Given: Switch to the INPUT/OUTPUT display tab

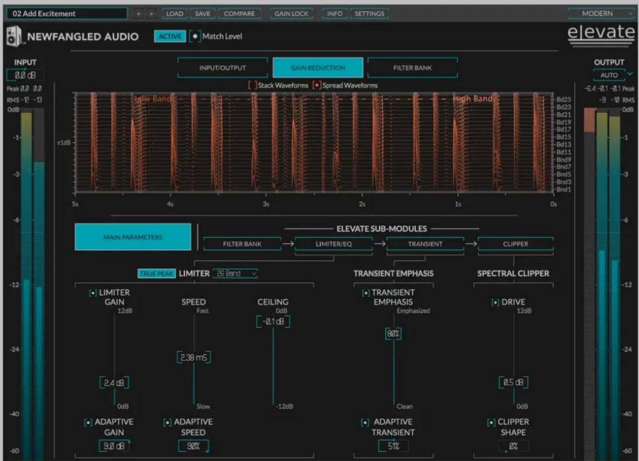Looking at the screenshot, I should click(223, 68).
